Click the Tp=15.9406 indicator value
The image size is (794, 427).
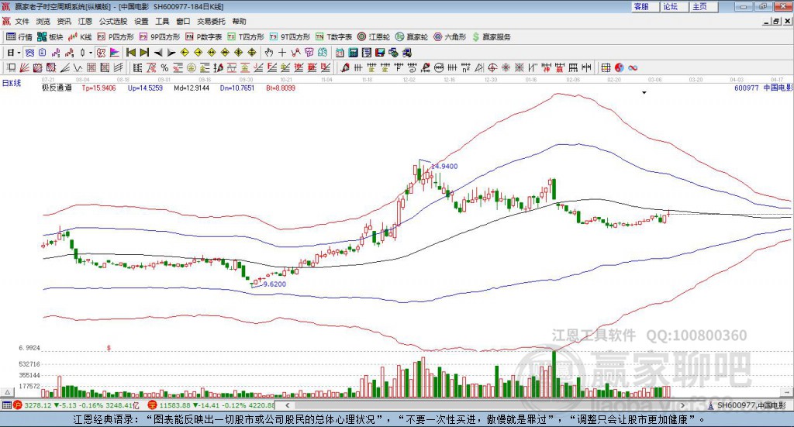tap(98, 88)
